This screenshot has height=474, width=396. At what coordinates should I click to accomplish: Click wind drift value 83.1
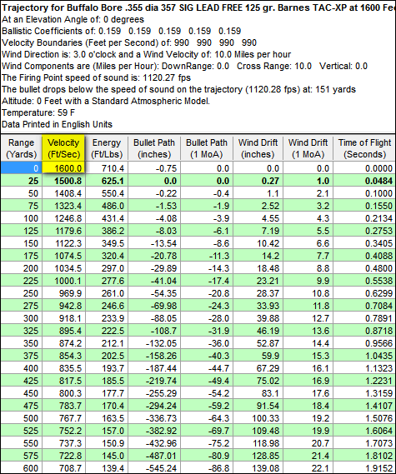pyautogui.click(x=258, y=393)
